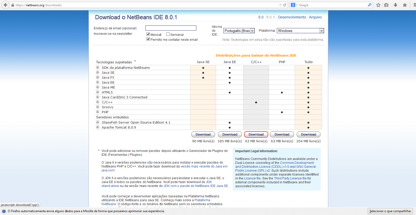Open the downloads arrow icon
416x215 pixels.
point(395,5)
